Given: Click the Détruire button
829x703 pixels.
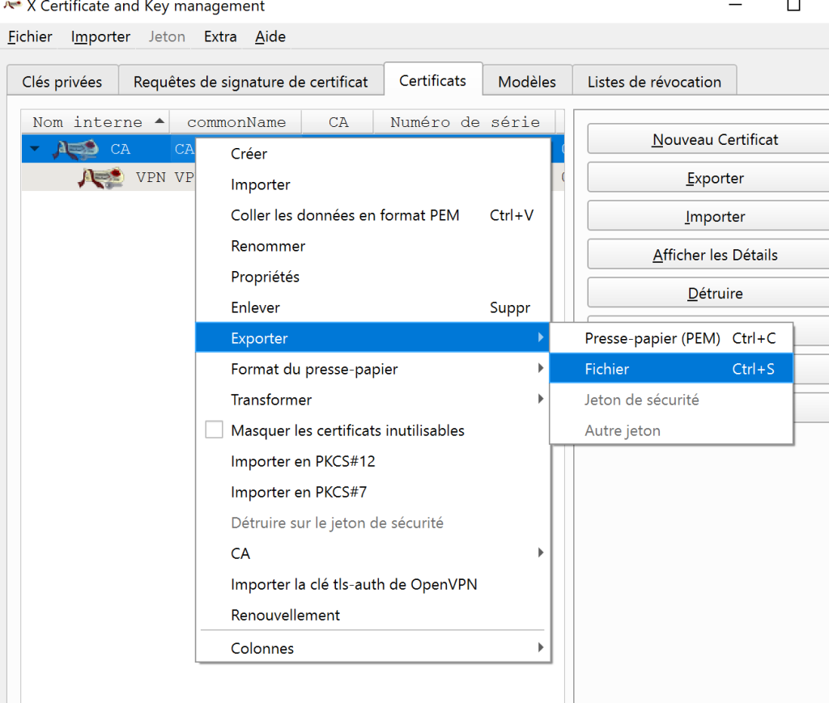Looking at the screenshot, I should [715, 293].
